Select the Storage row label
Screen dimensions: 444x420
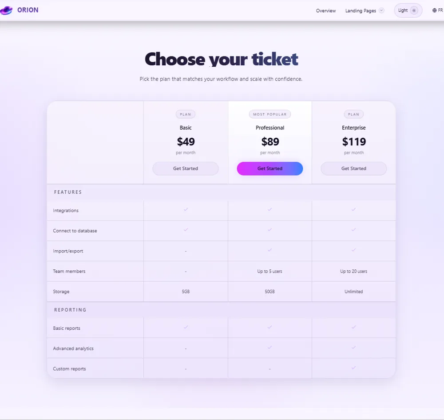click(x=61, y=292)
